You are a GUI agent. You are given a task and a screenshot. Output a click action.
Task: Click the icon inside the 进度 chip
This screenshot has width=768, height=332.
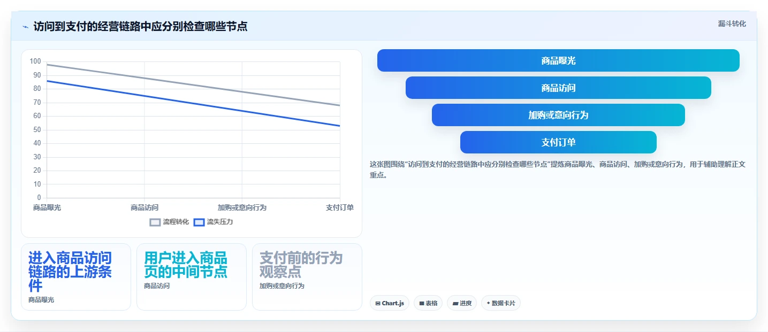(455, 303)
